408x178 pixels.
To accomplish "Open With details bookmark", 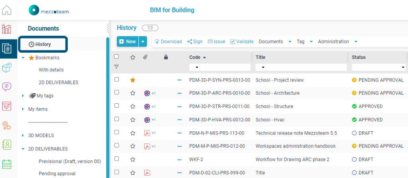I will click(x=51, y=70).
